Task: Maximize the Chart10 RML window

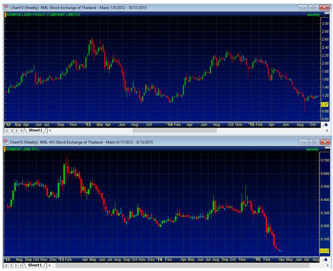Action: point(313,8)
